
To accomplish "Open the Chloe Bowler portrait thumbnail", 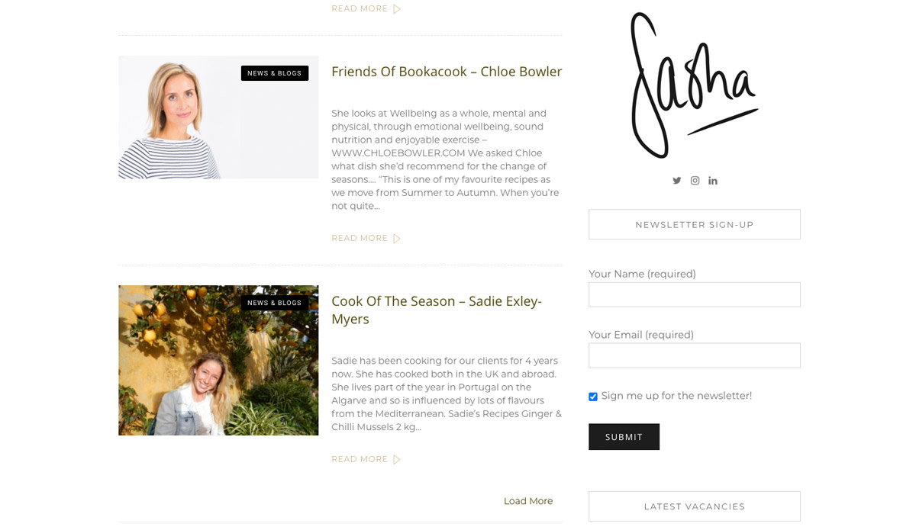I will [x=218, y=117].
